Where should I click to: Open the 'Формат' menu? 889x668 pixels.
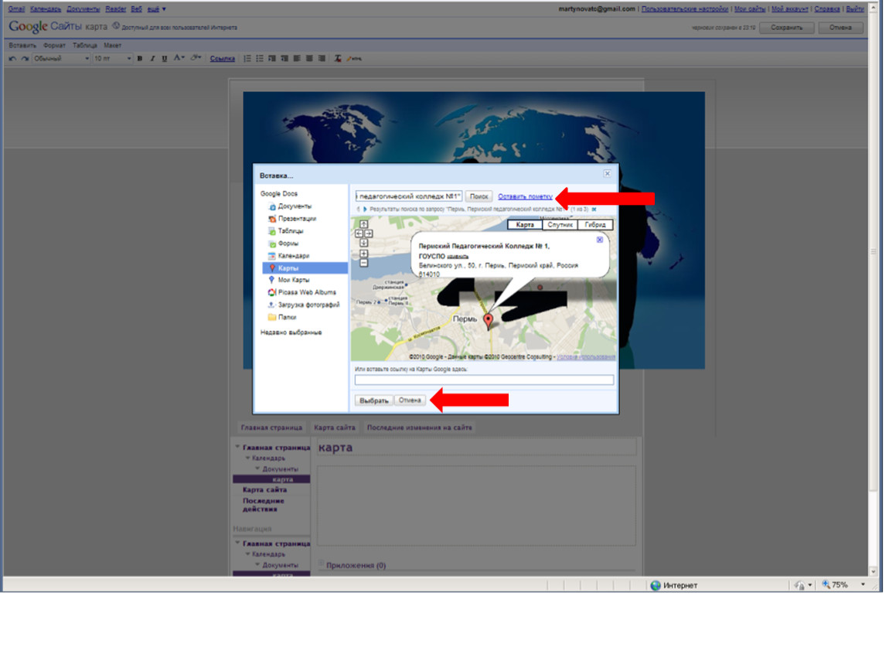pyautogui.click(x=54, y=46)
